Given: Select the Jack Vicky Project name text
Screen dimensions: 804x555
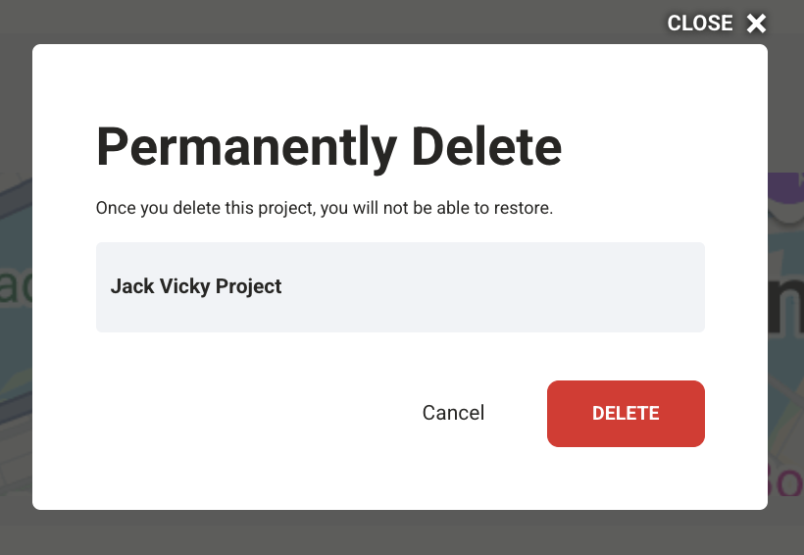Looking at the screenshot, I should point(196,286).
